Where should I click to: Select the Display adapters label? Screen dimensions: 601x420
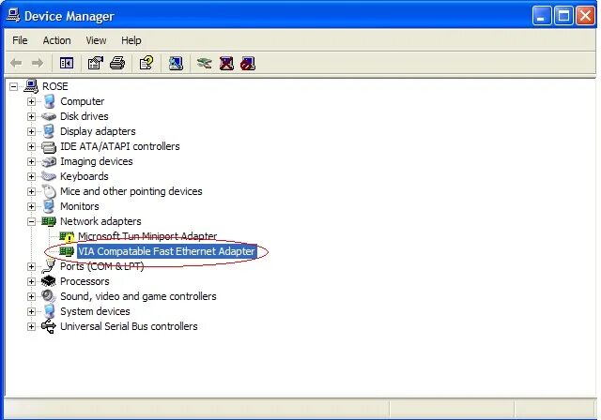click(x=98, y=131)
